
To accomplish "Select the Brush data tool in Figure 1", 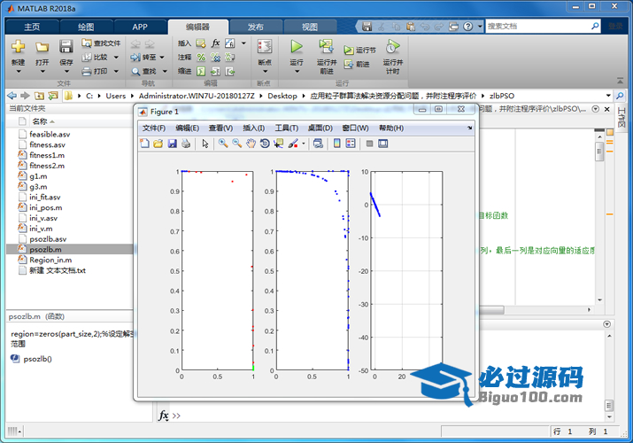I will [293, 144].
